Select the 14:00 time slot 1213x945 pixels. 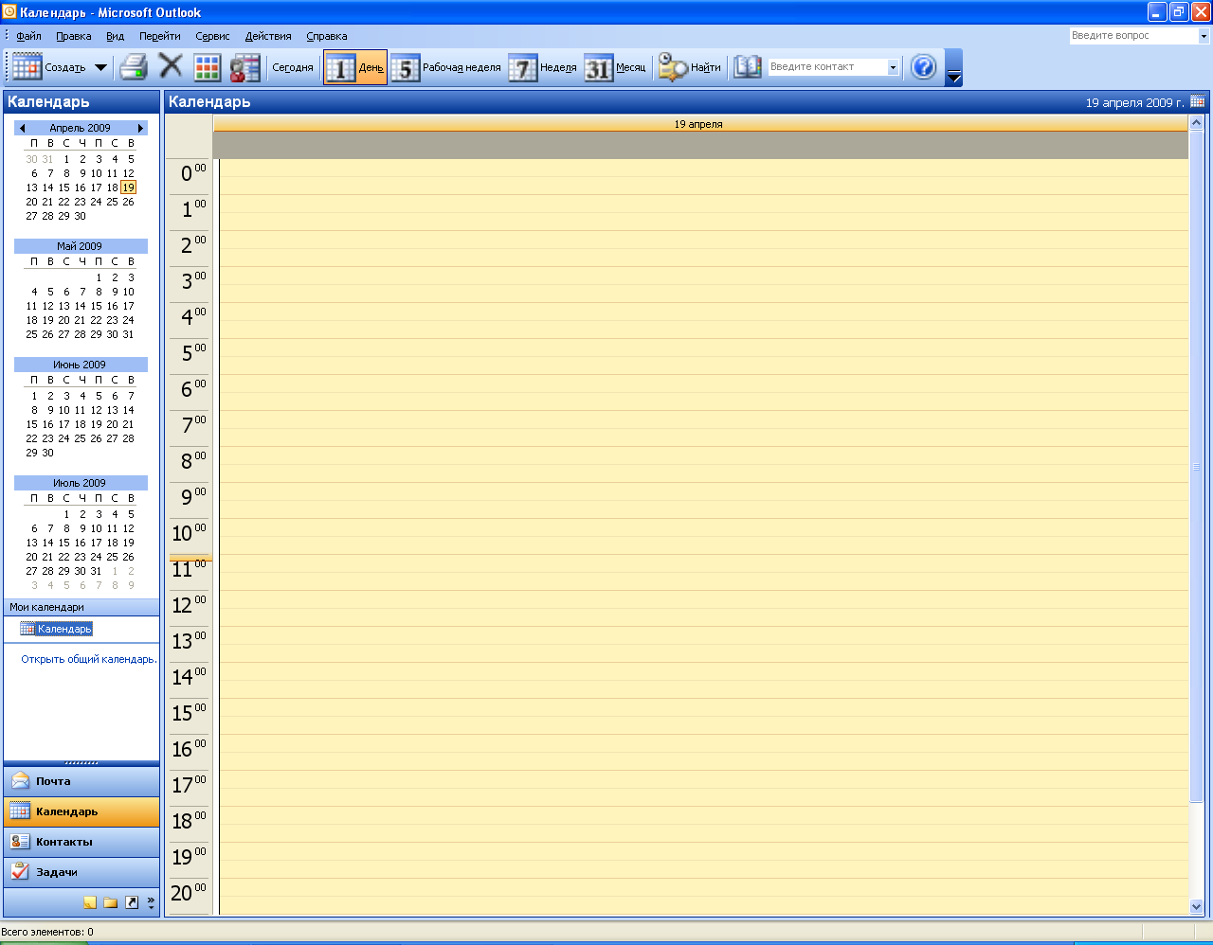704,671
